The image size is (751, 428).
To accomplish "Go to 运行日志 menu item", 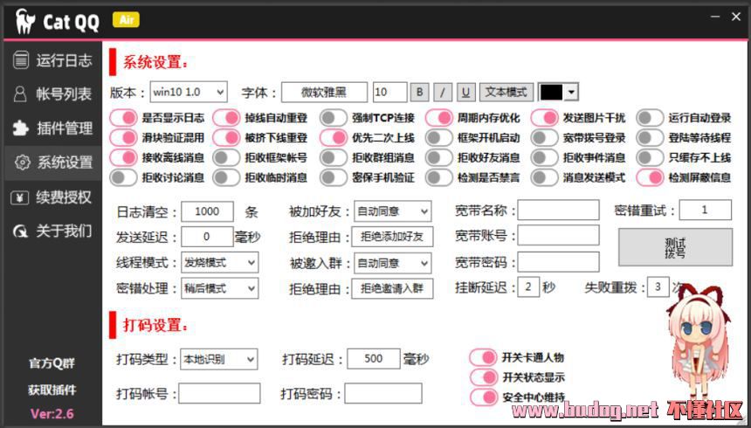I will click(x=52, y=60).
